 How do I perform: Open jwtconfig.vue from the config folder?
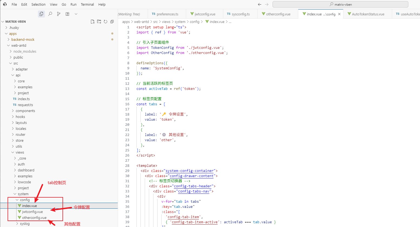(x=32, y=212)
